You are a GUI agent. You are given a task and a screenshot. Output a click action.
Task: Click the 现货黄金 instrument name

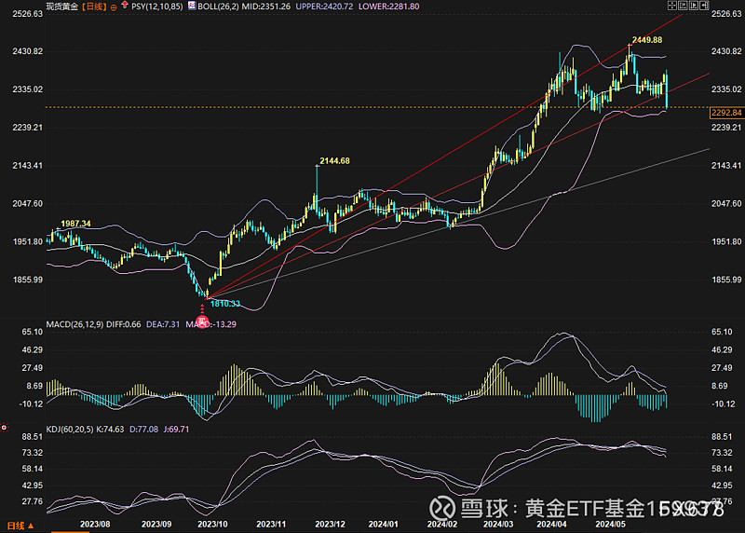(x=61, y=7)
